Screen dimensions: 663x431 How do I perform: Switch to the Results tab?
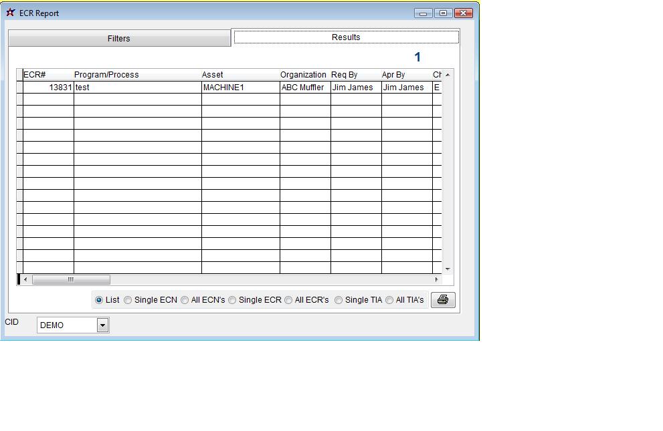click(x=346, y=37)
